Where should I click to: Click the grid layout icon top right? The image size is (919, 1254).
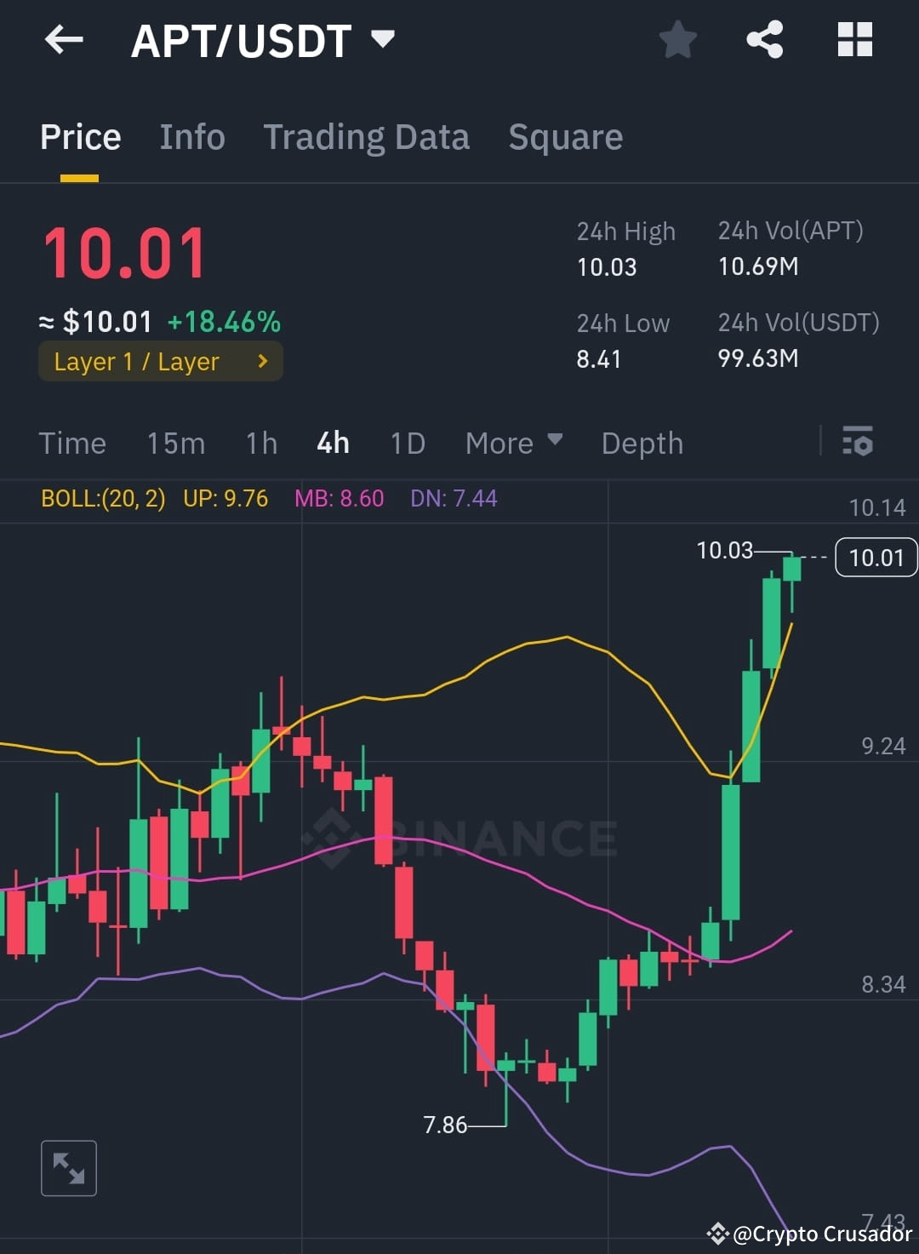[x=854, y=38]
